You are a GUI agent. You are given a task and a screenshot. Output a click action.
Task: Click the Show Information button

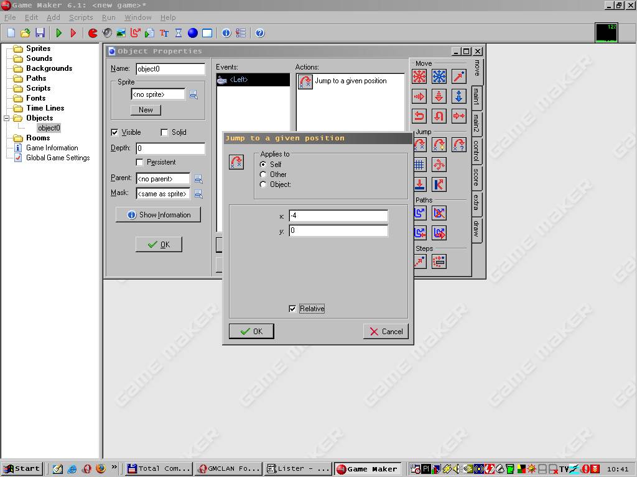[158, 215]
